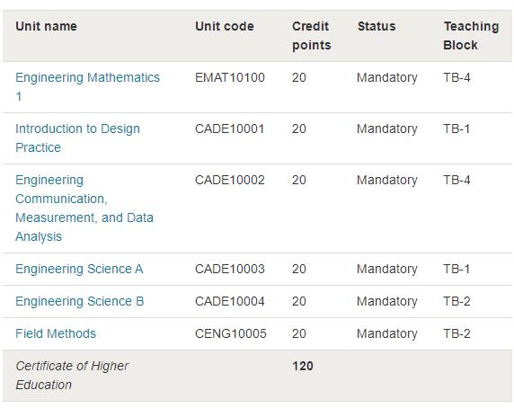Open the Field Methods unit link
Image resolution: width=514 pixels, height=408 pixels.
pos(56,333)
